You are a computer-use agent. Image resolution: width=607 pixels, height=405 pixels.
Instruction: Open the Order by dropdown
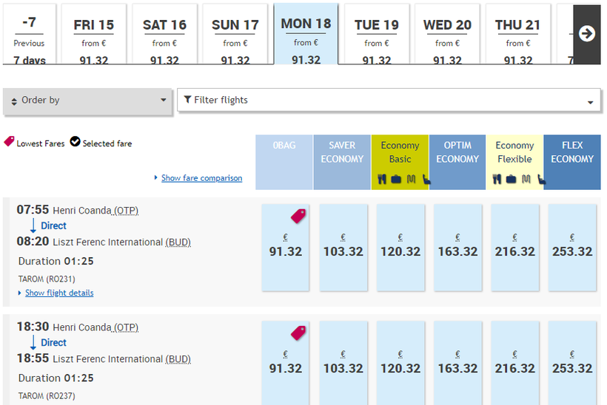point(89,101)
